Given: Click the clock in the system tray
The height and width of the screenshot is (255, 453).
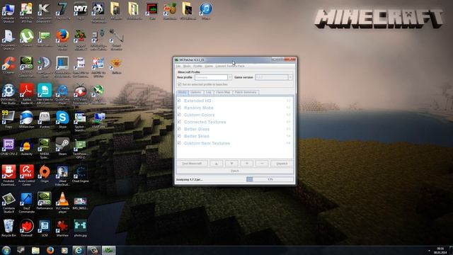Looking at the screenshot, I should point(440,250).
